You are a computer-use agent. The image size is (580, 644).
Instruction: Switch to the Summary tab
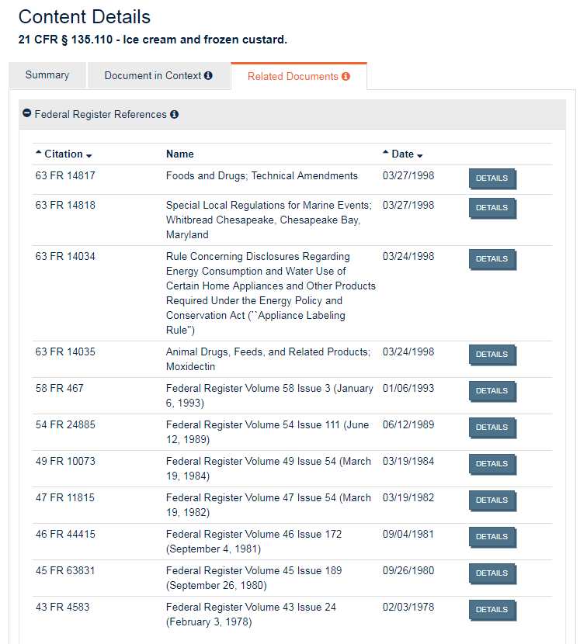(47, 75)
